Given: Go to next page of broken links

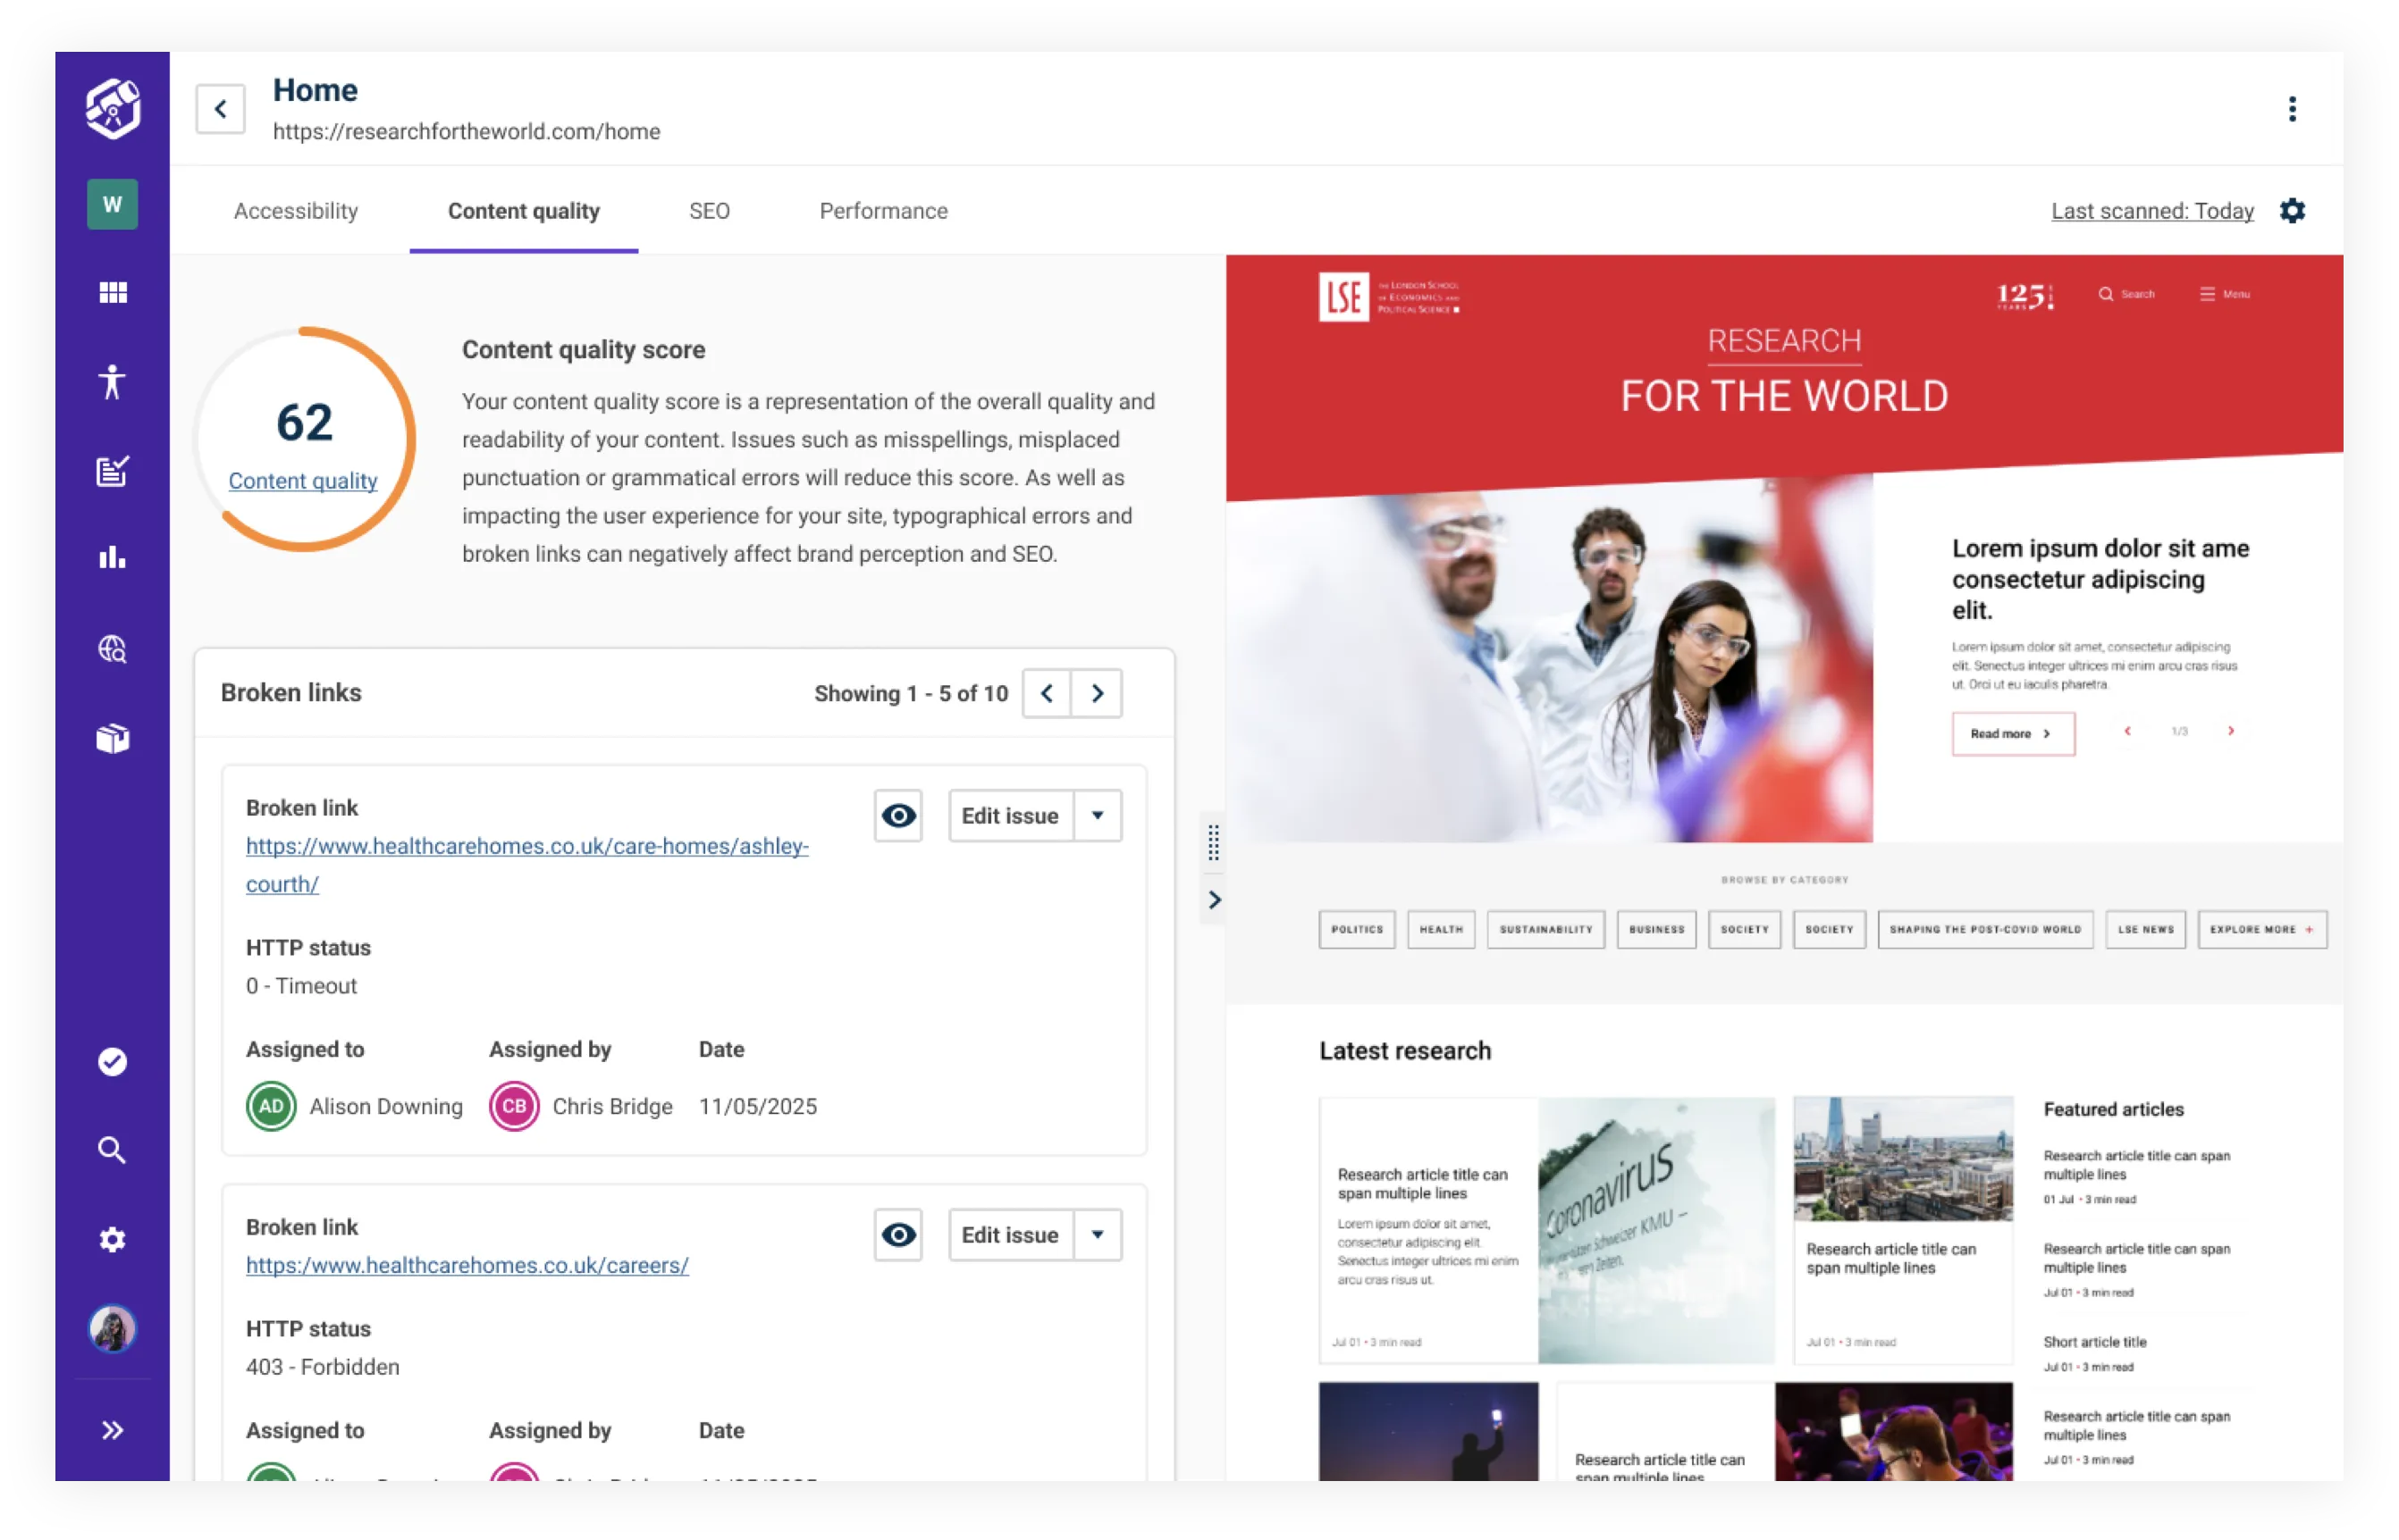Looking at the screenshot, I should click(x=1097, y=694).
